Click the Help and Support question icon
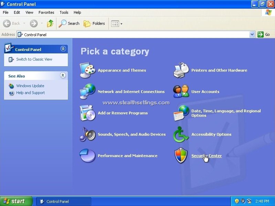Image resolution: width=275 pixels, height=206 pixels. 11,93
